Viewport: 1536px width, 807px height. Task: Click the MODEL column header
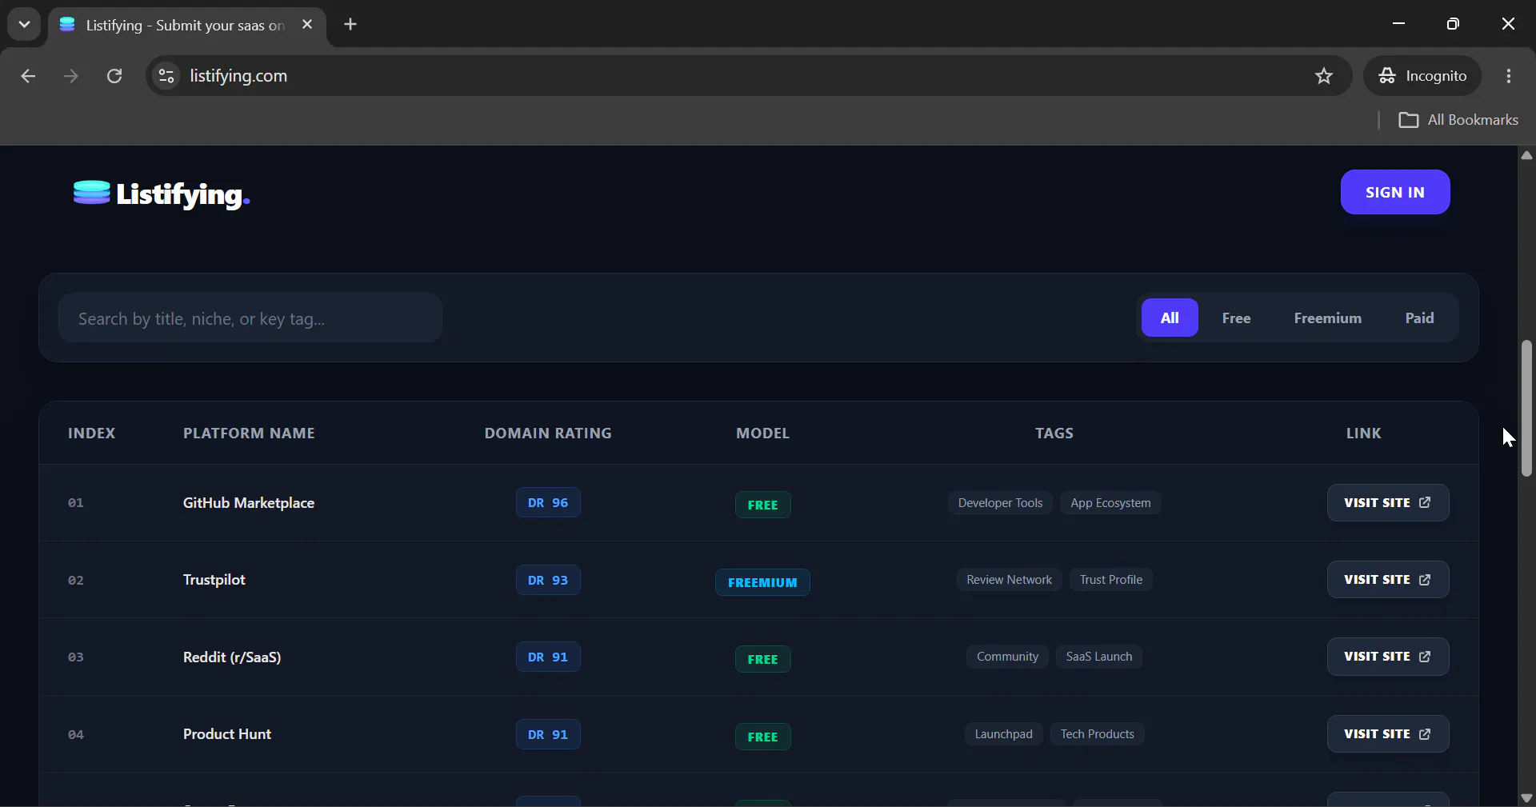click(x=762, y=433)
